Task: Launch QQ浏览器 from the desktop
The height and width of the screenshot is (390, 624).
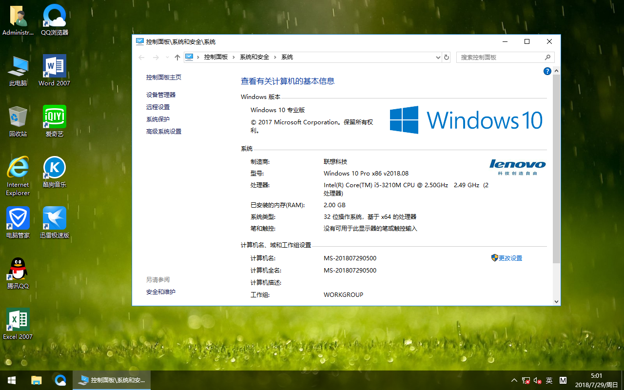Action: click(x=54, y=20)
